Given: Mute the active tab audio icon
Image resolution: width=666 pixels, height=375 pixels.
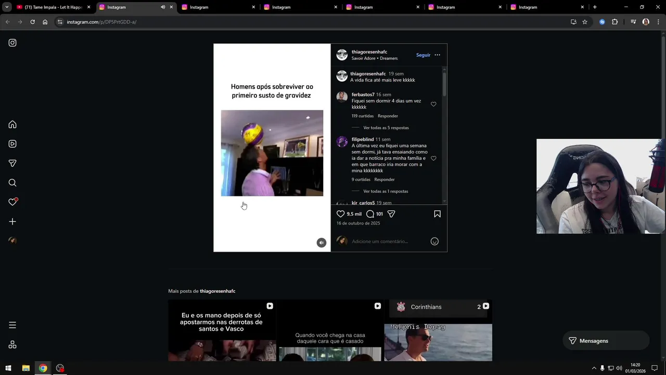Looking at the screenshot, I should (163, 7).
